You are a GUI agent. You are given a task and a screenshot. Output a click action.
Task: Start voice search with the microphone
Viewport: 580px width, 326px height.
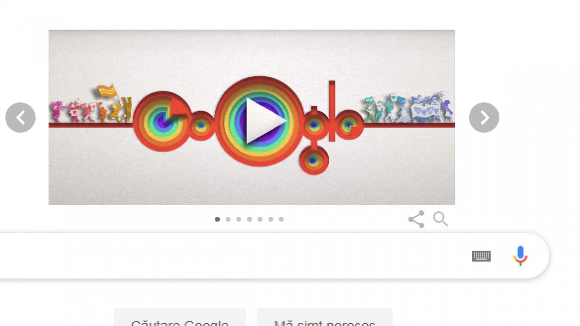(x=520, y=255)
